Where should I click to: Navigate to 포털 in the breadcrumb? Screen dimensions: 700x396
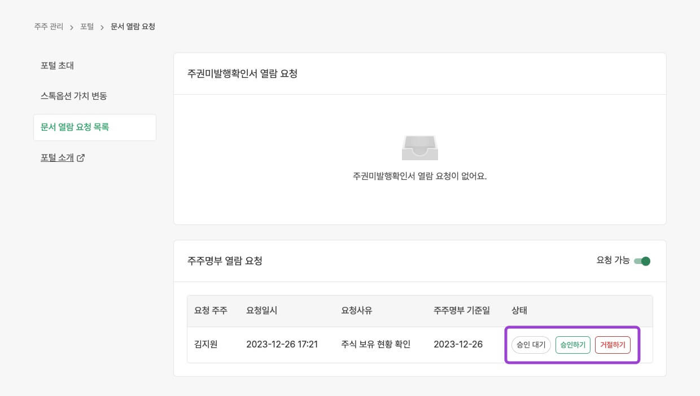[x=87, y=27]
